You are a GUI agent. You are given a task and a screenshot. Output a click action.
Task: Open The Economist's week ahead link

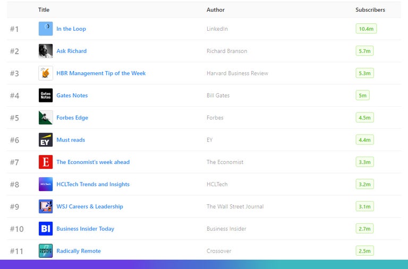[x=93, y=162]
